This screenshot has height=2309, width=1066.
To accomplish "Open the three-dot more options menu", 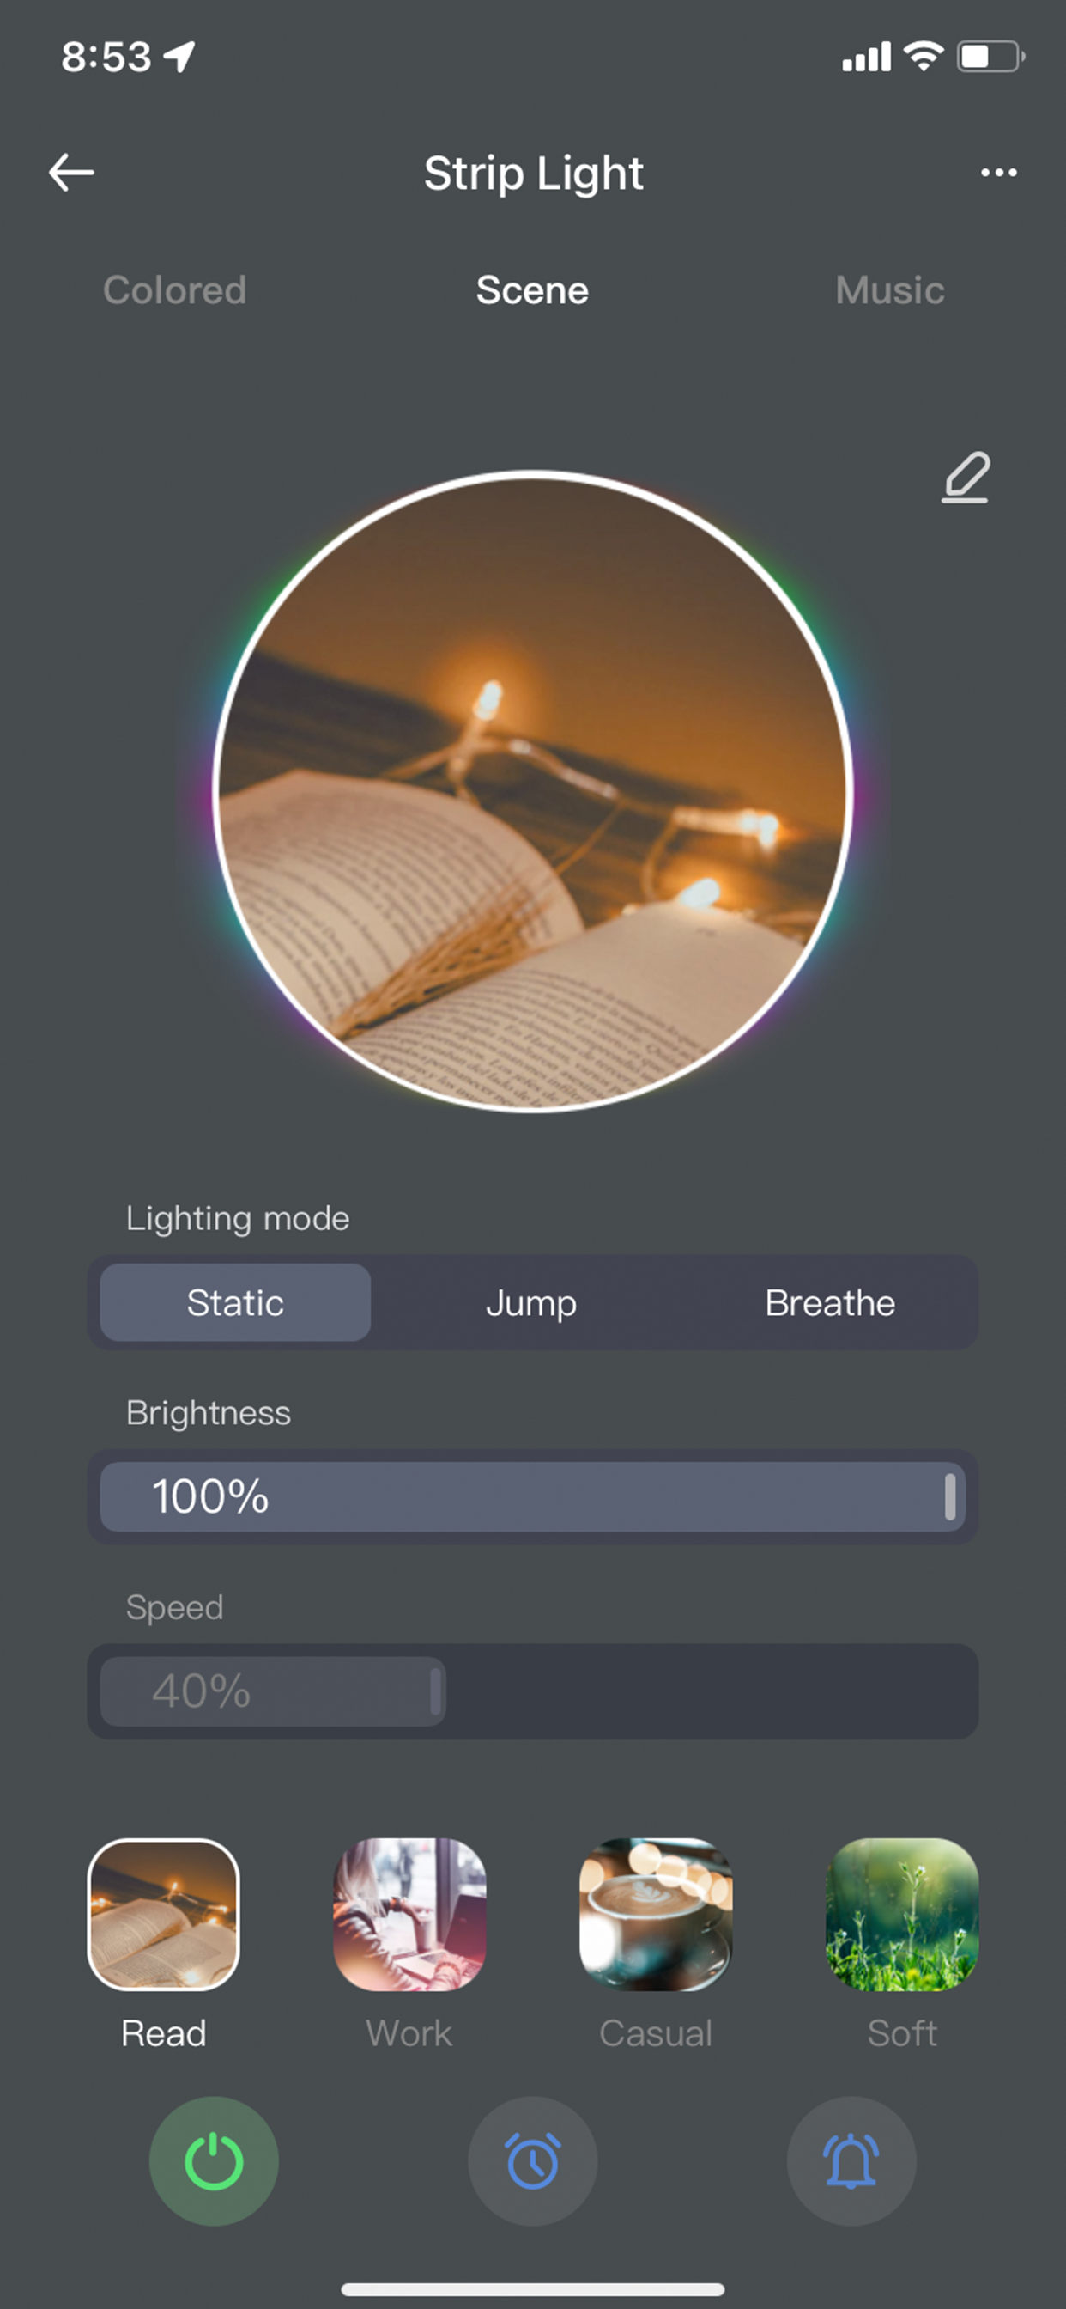I will (x=998, y=172).
